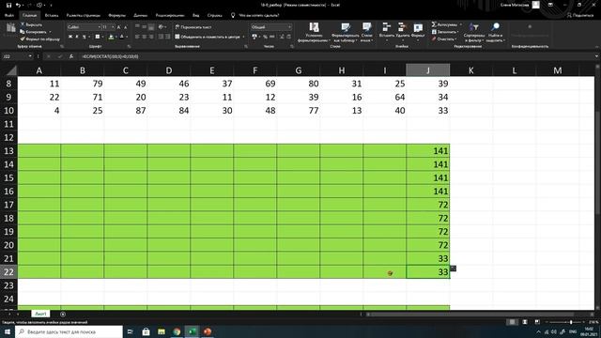The width and height of the screenshot is (601, 338).
Task: Open Find and Select magnifier button
Action: (x=495, y=32)
